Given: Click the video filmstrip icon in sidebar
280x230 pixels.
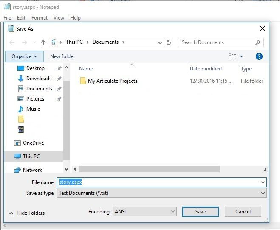Looking at the screenshot, I should click(21, 129).
